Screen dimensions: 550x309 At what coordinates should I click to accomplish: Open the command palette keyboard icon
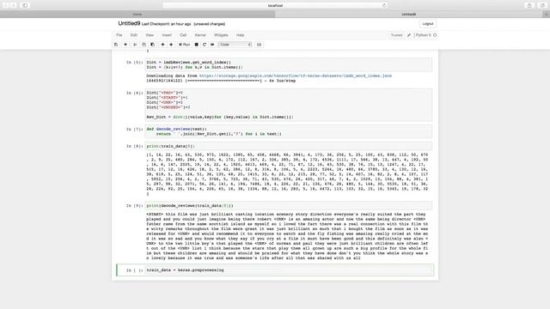point(259,45)
